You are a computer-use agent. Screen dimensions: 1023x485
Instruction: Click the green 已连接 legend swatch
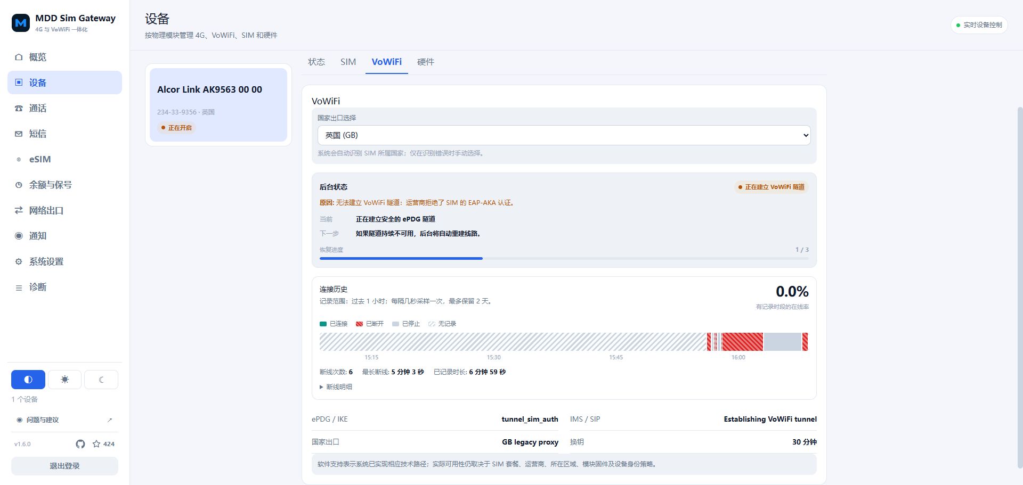(323, 324)
